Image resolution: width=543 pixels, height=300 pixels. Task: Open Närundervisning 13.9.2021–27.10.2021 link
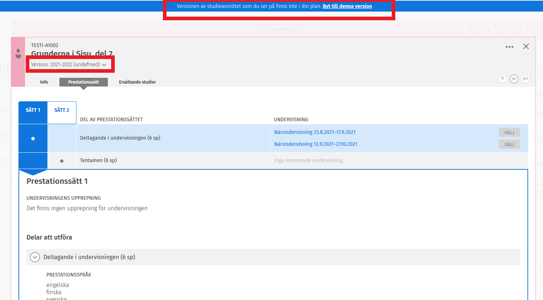[x=315, y=144]
